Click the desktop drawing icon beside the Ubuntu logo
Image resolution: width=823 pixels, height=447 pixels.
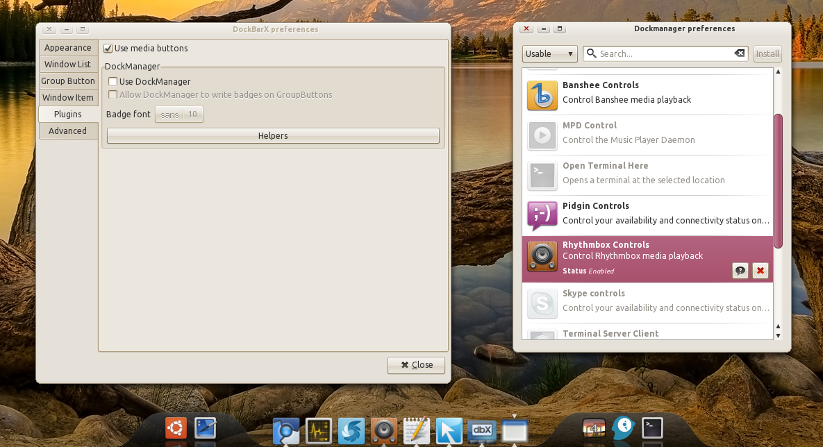[x=205, y=428]
